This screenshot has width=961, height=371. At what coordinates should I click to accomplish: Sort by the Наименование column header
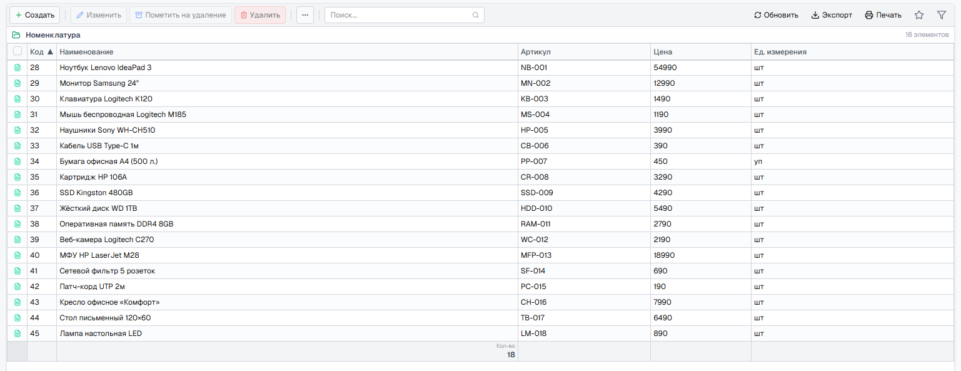(287, 52)
